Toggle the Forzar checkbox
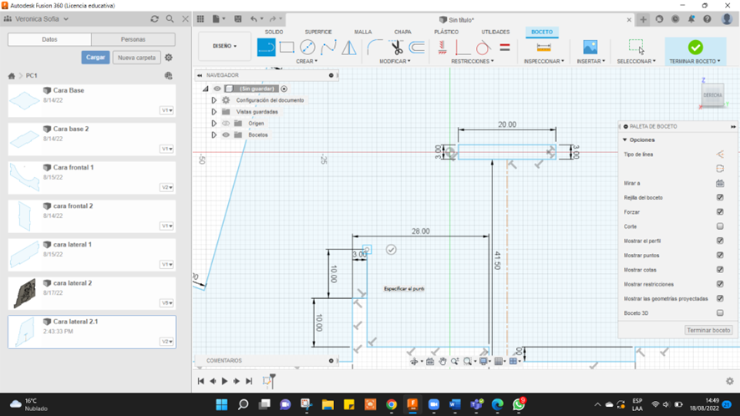Viewport: 740px width, 416px height. 720,212
